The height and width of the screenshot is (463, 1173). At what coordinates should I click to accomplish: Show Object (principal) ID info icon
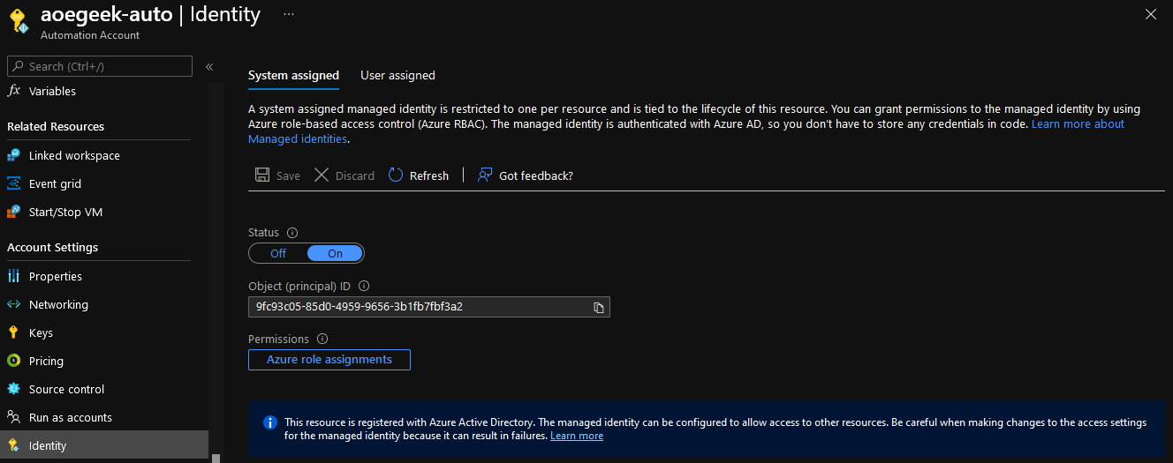(364, 286)
